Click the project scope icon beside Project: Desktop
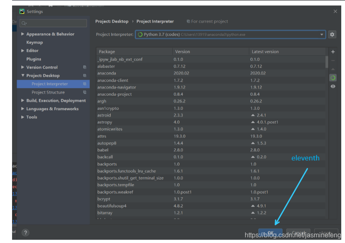 pos(84,76)
